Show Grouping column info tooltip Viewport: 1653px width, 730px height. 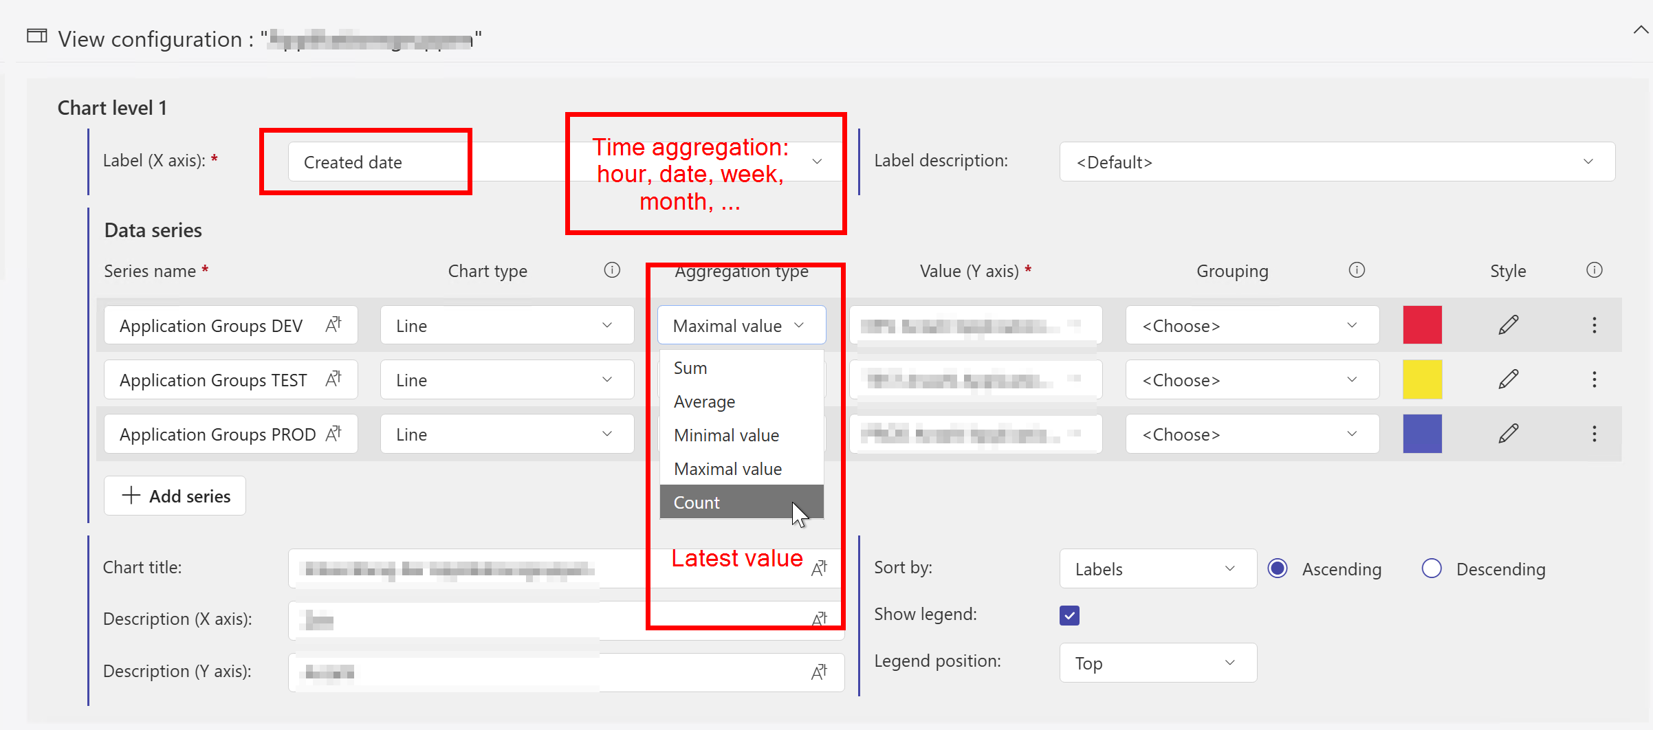(x=1356, y=270)
